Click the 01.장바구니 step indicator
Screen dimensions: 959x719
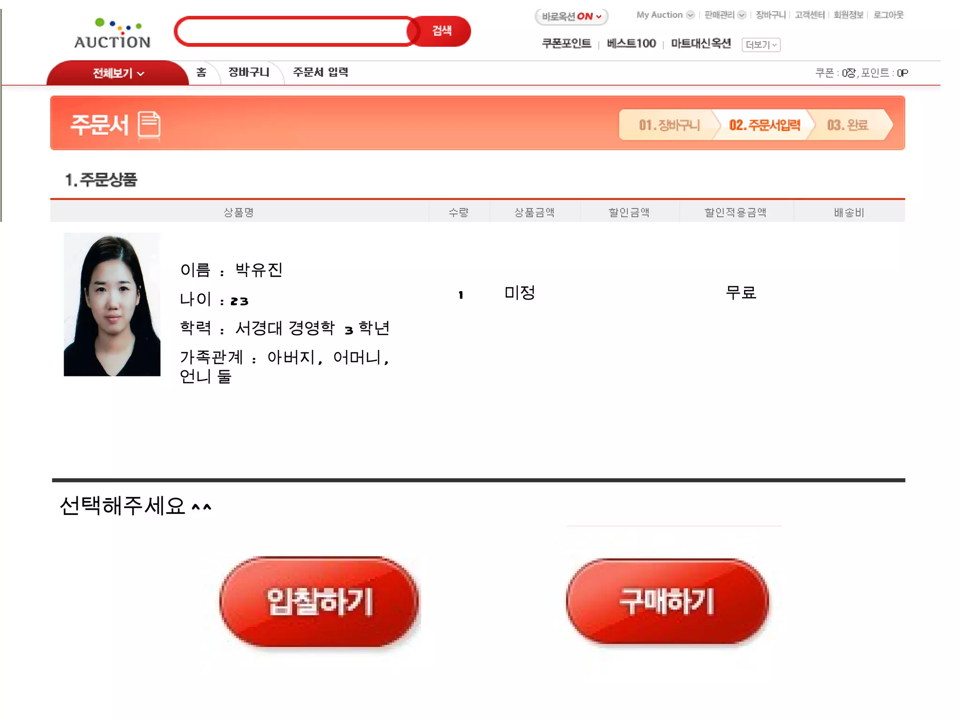point(669,125)
